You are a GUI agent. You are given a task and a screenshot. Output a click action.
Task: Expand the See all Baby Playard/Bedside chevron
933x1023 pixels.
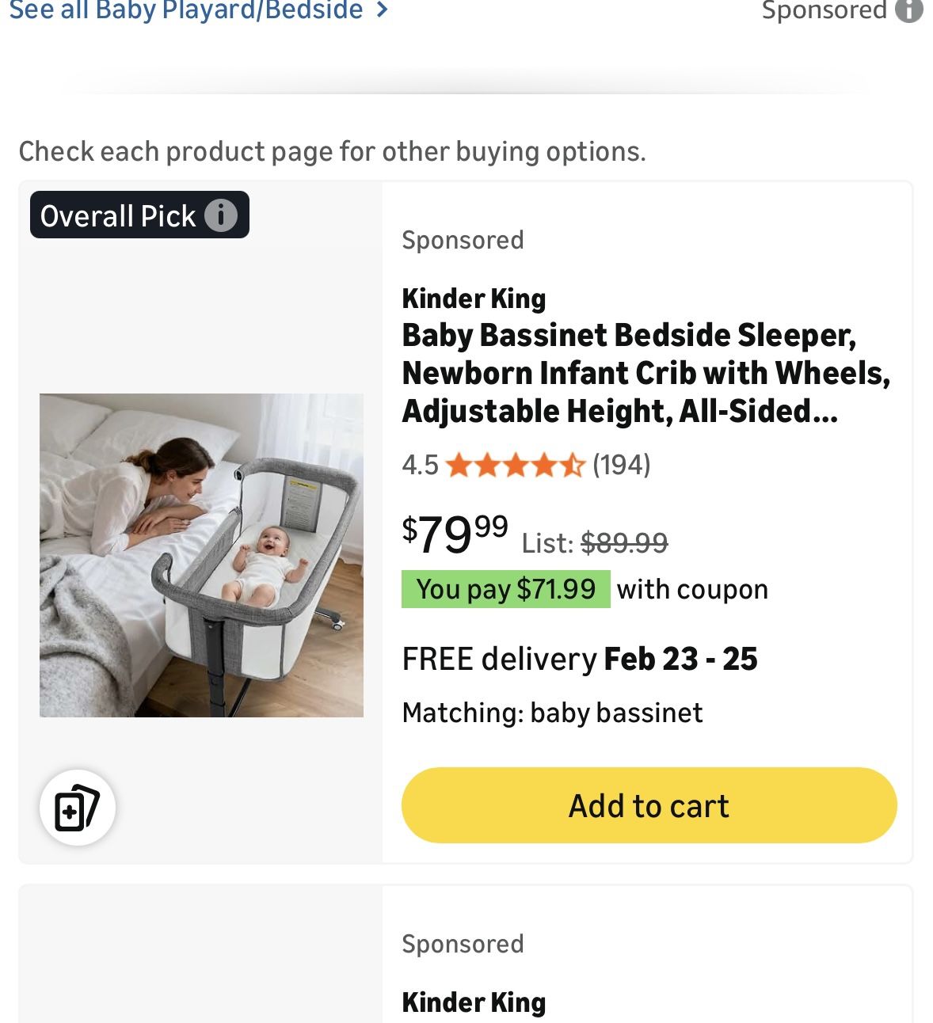383,10
